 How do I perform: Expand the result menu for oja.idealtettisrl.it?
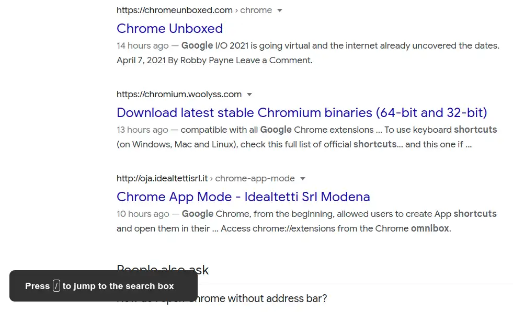(302, 178)
